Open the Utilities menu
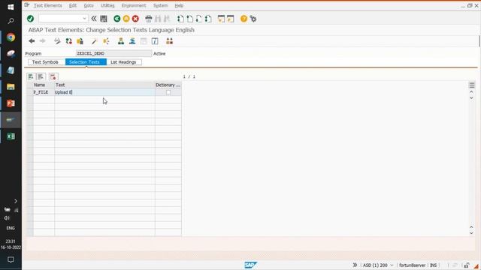 click(x=107, y=5)
